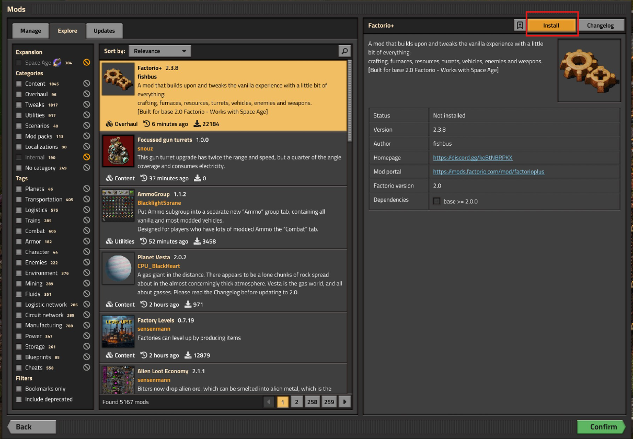Exclude the Cheats tag filter icon
The image size is (633, 439).
tap(87, 367)
